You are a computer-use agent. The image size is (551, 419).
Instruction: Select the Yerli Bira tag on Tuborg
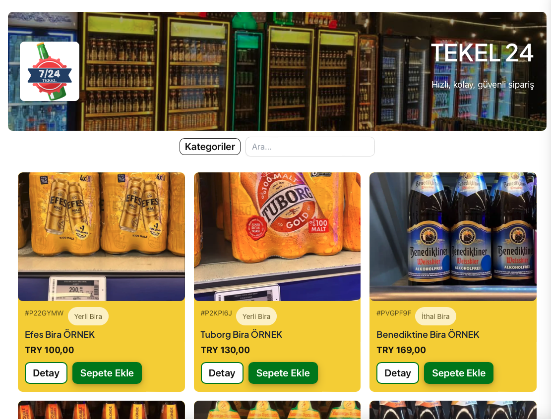coord(256,316)
